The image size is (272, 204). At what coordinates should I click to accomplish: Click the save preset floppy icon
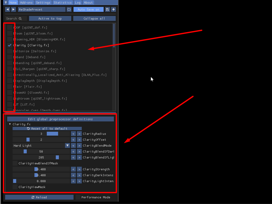click(x=107, y=10)
